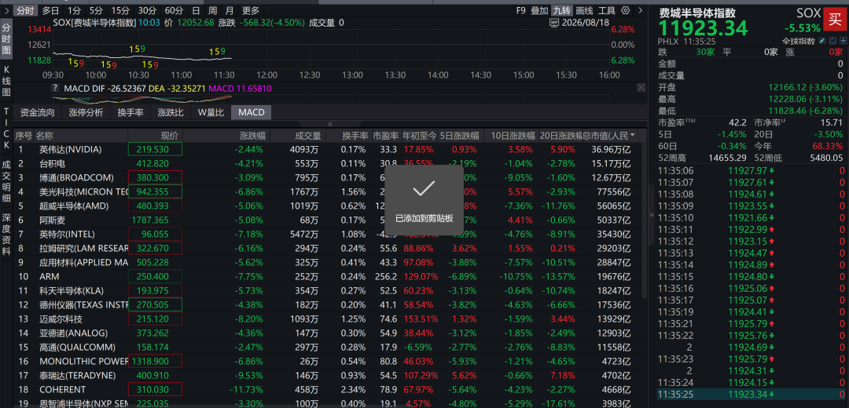Select the 高通(QUALCOMM) row
This screenshot has width=849, height=408.
329,347
